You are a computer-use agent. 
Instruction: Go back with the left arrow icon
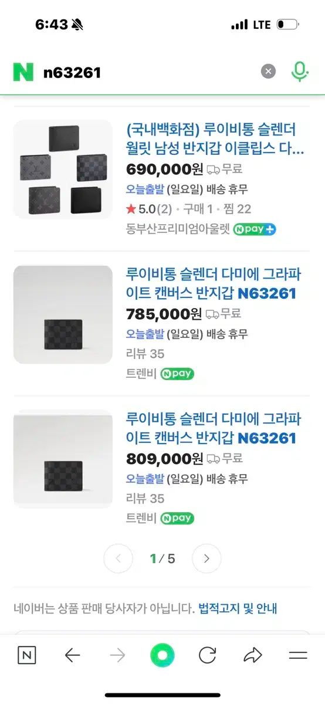click(72, 655)
